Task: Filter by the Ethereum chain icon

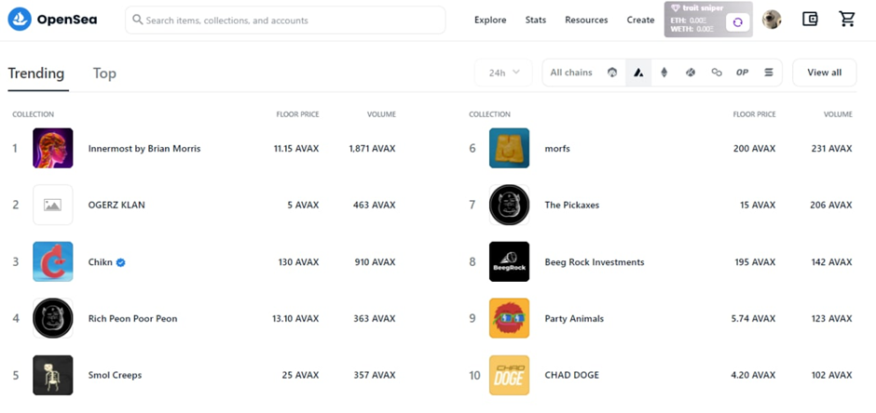Action: [664, 73]
